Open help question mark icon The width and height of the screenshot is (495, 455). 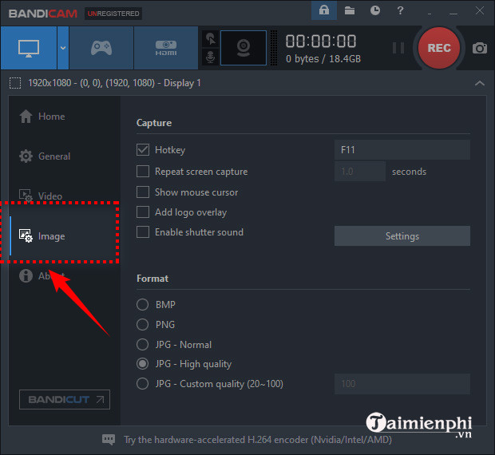[400, 10]
